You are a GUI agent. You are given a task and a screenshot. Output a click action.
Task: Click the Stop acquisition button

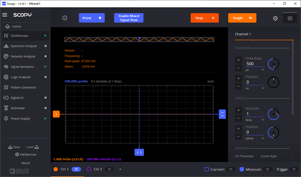(205, 18)
